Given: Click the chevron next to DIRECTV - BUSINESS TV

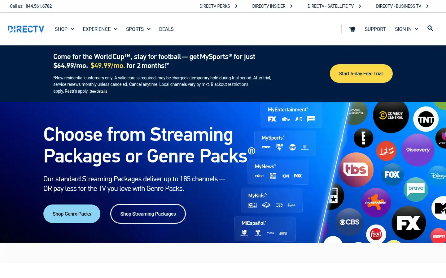Looking at the screenshot, I should coord(427,6).
